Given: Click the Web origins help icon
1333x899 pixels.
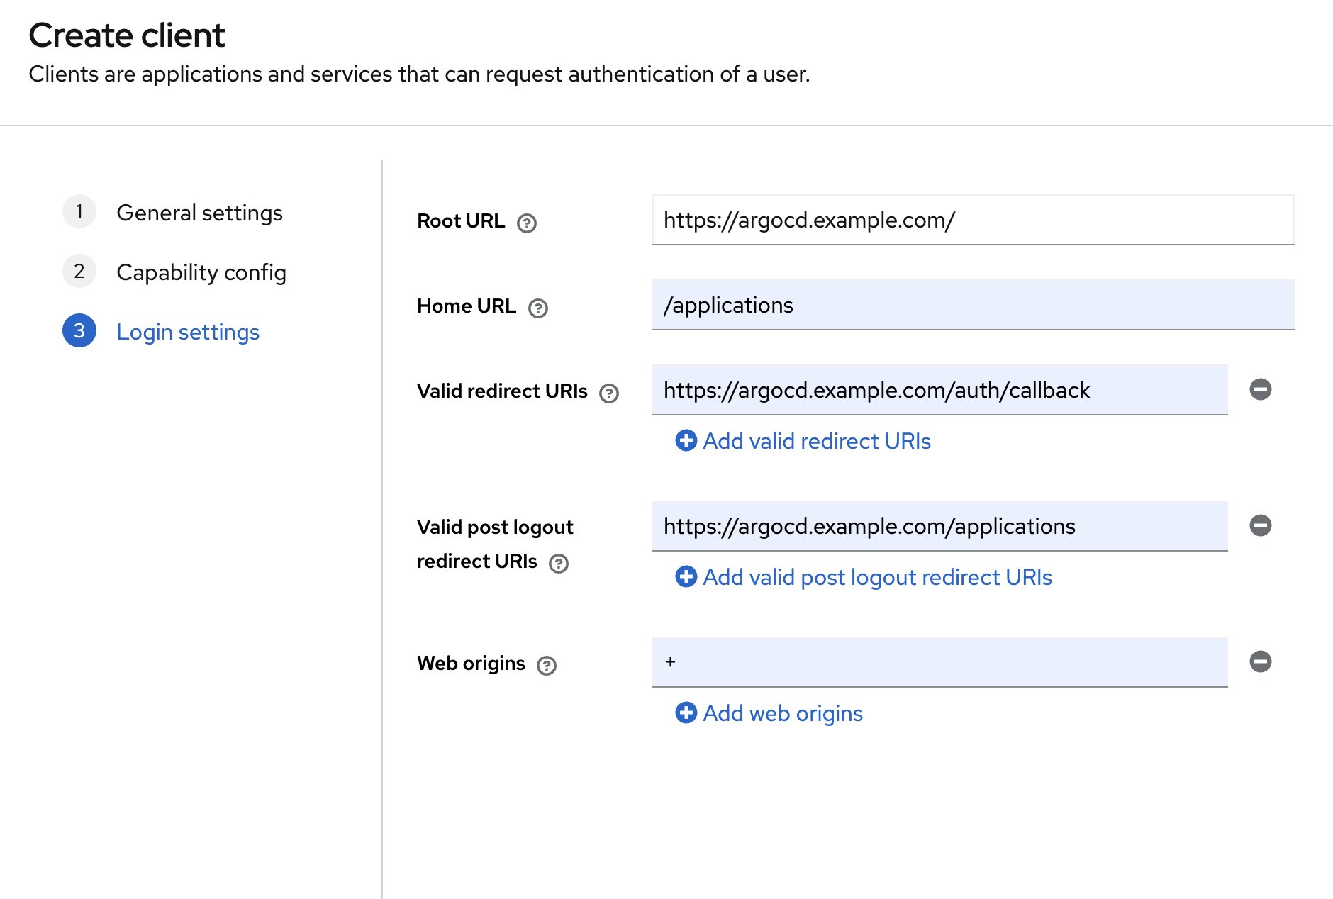Looking at the screenshot, I should point(547,666).
